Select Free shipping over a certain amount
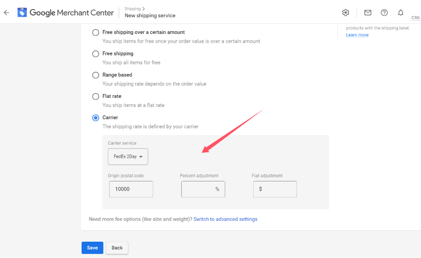 click(96, 33)
